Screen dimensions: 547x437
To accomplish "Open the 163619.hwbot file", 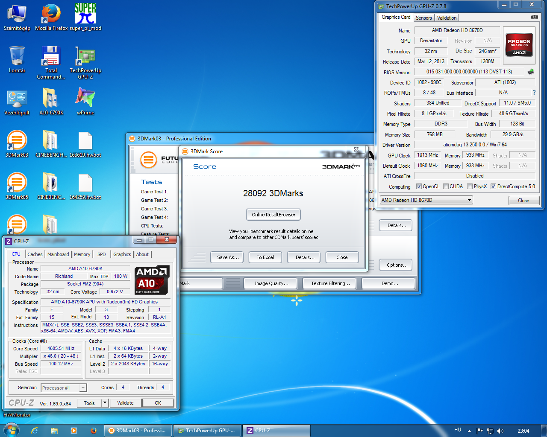I will coord(85,144).
